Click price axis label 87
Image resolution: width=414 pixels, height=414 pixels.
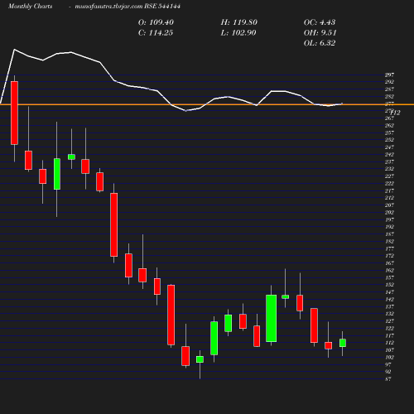point(388,379)
